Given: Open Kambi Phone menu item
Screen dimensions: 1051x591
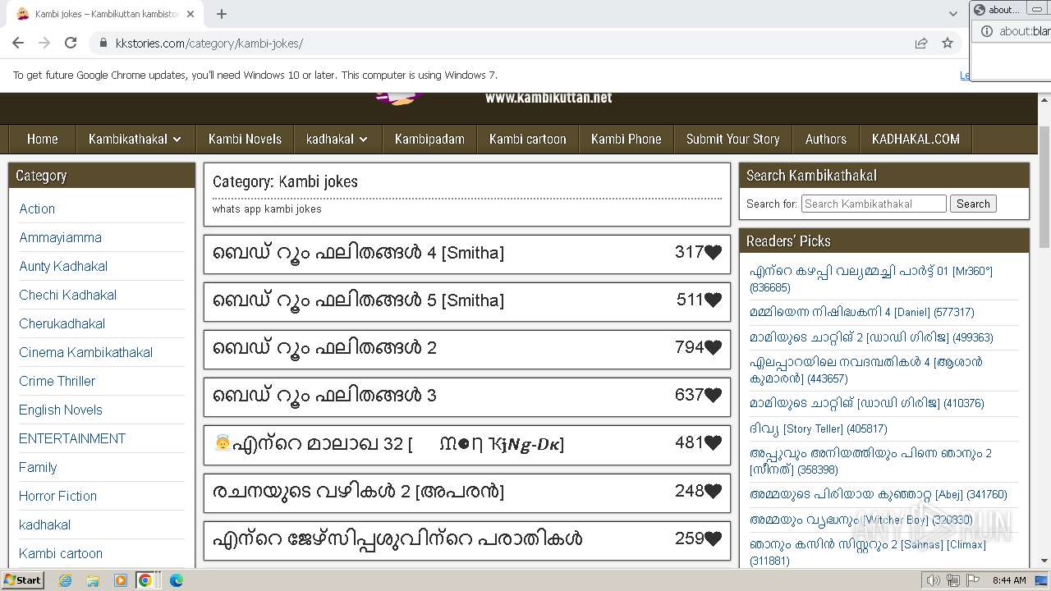Looking at the screenshot, I should point(626,139).
